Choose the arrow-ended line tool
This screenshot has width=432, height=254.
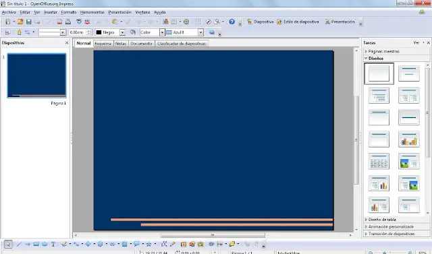[28, 244]
